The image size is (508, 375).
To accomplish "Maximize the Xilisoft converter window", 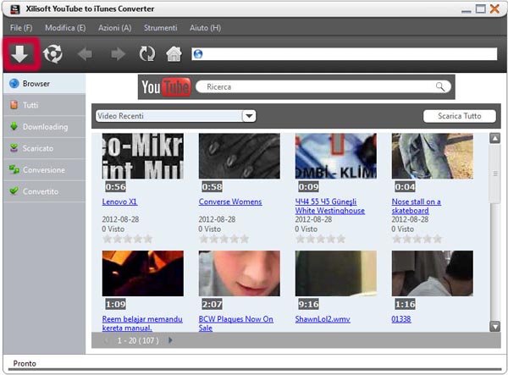I will [x=480, y=9].
